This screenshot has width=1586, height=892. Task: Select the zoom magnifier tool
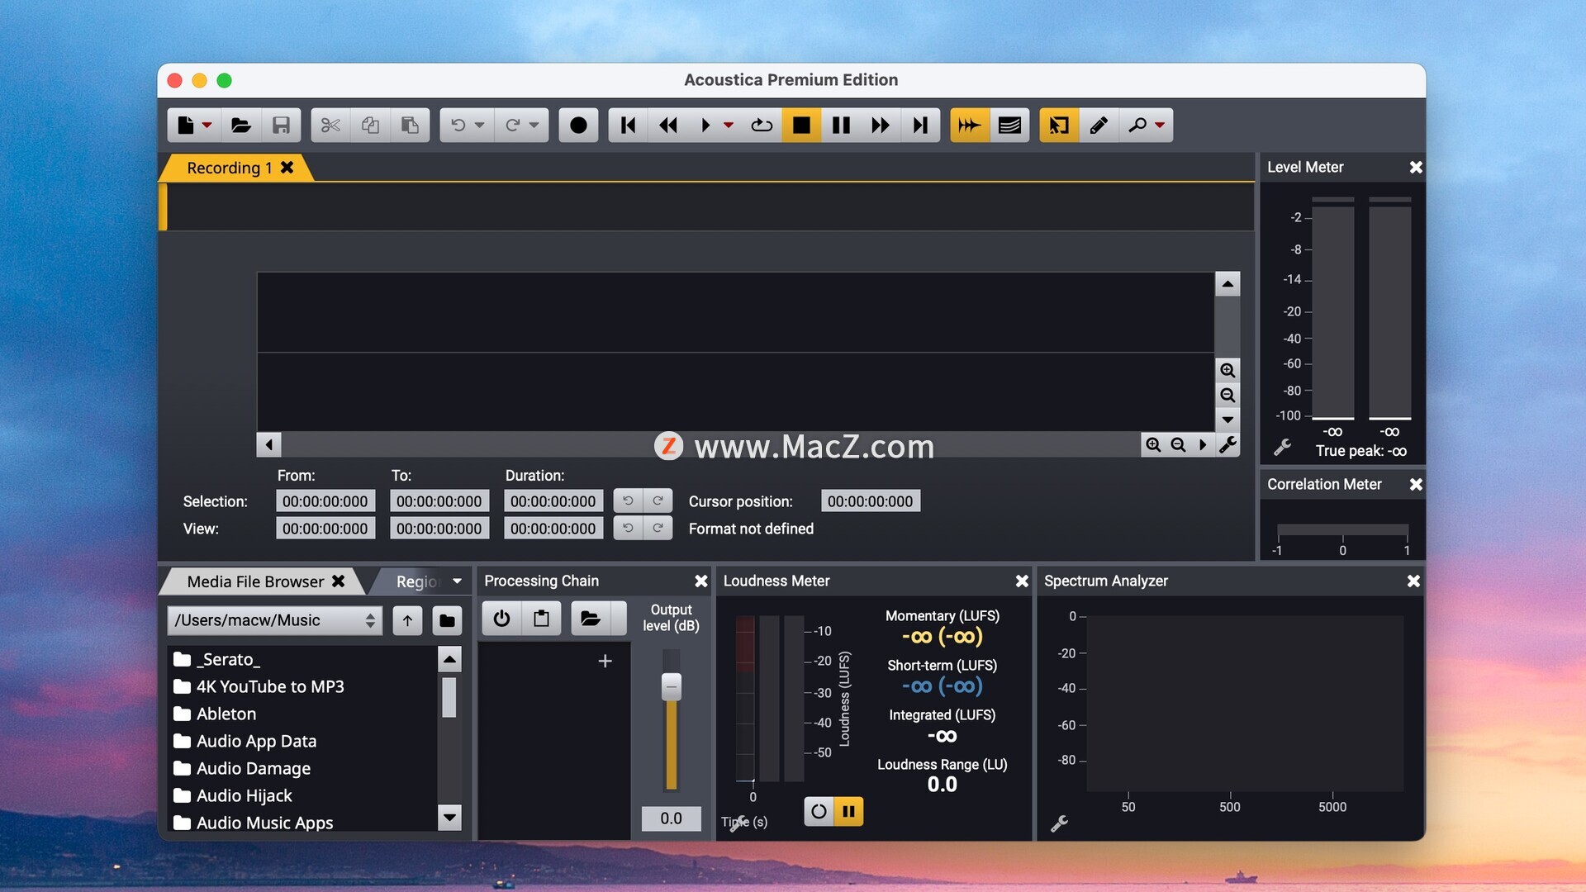[1137, 126]
